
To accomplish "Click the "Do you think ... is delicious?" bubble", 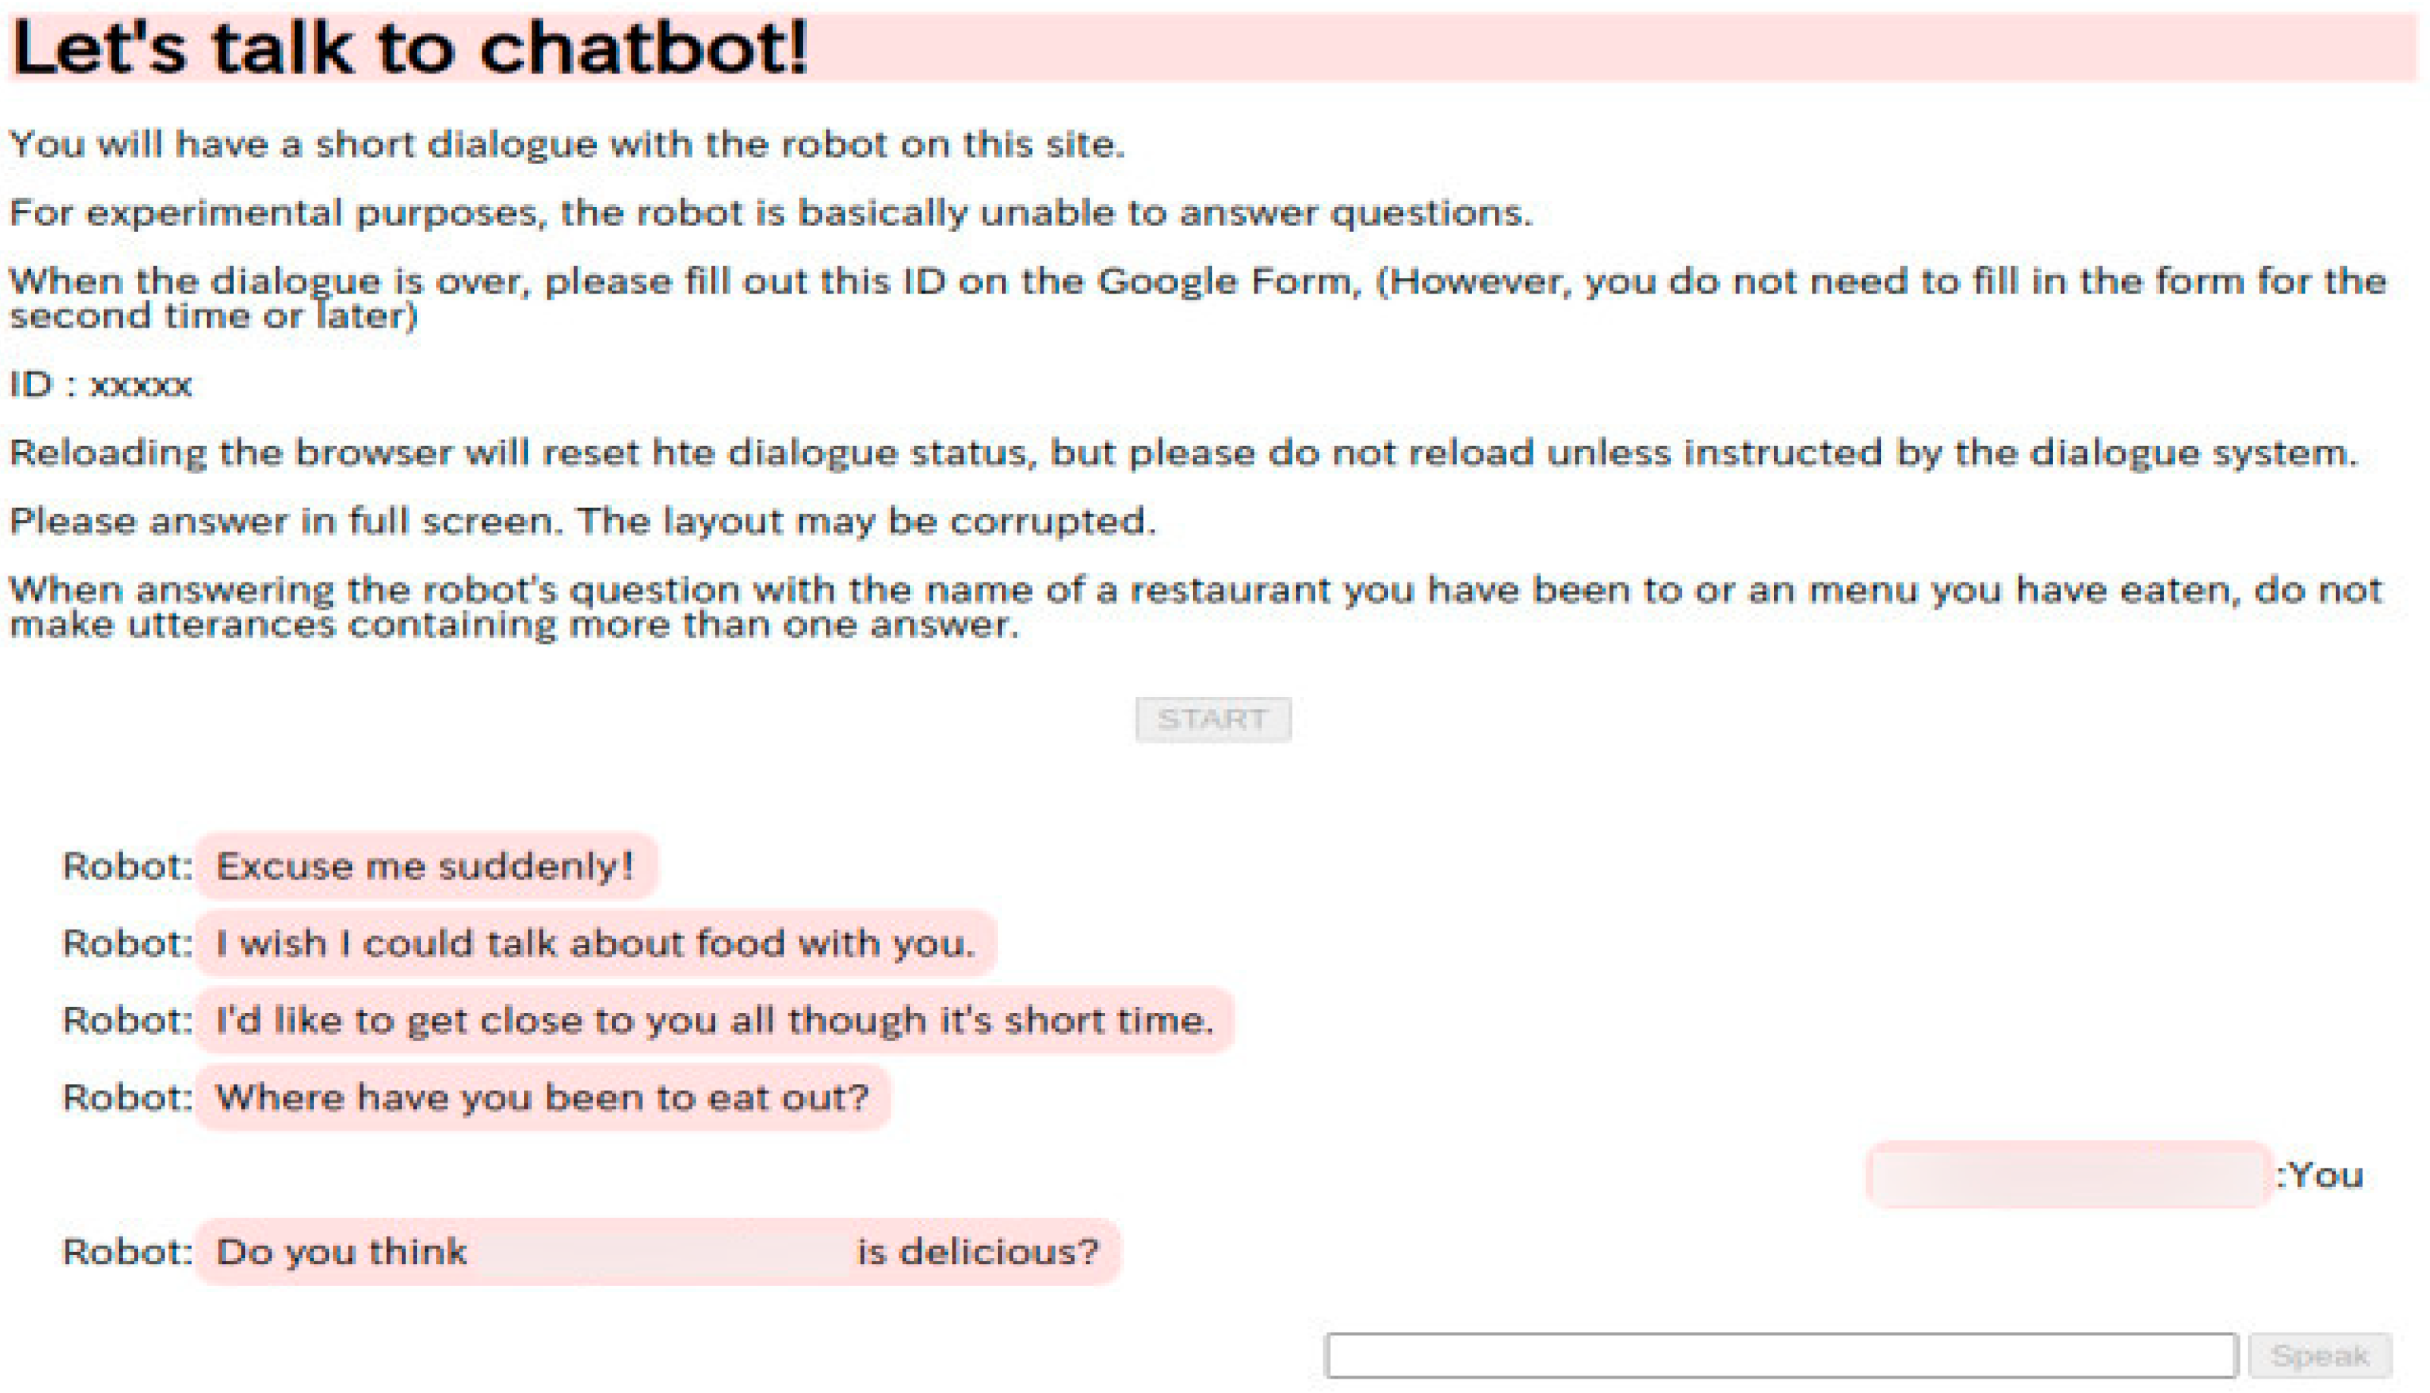I will [658, 1251].
